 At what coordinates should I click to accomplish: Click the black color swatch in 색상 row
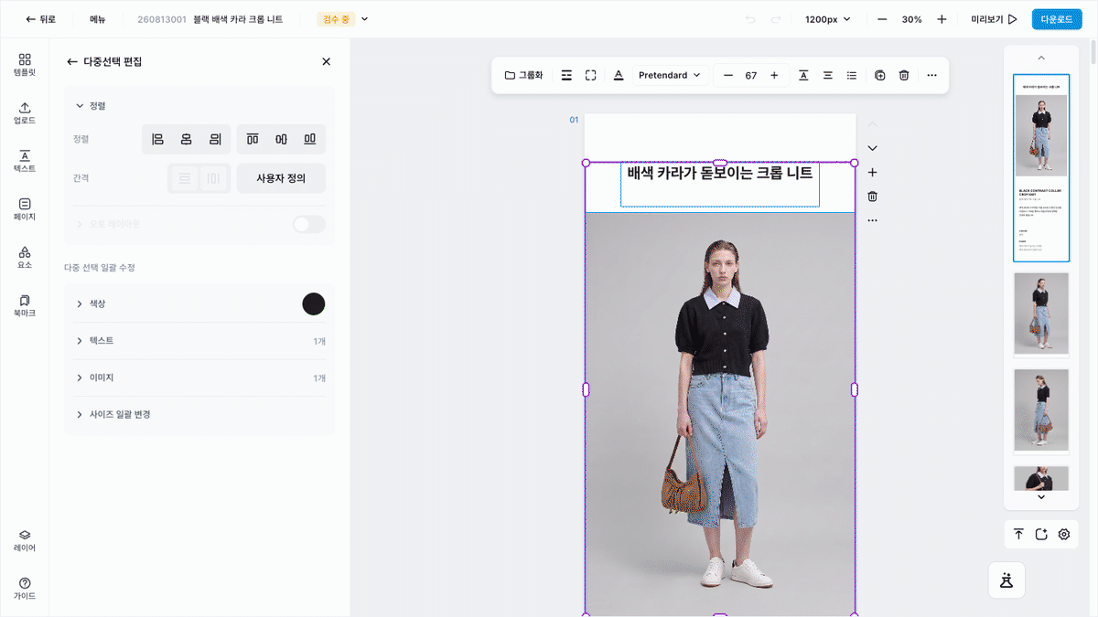pyautogui.click(x=314, y=304)
